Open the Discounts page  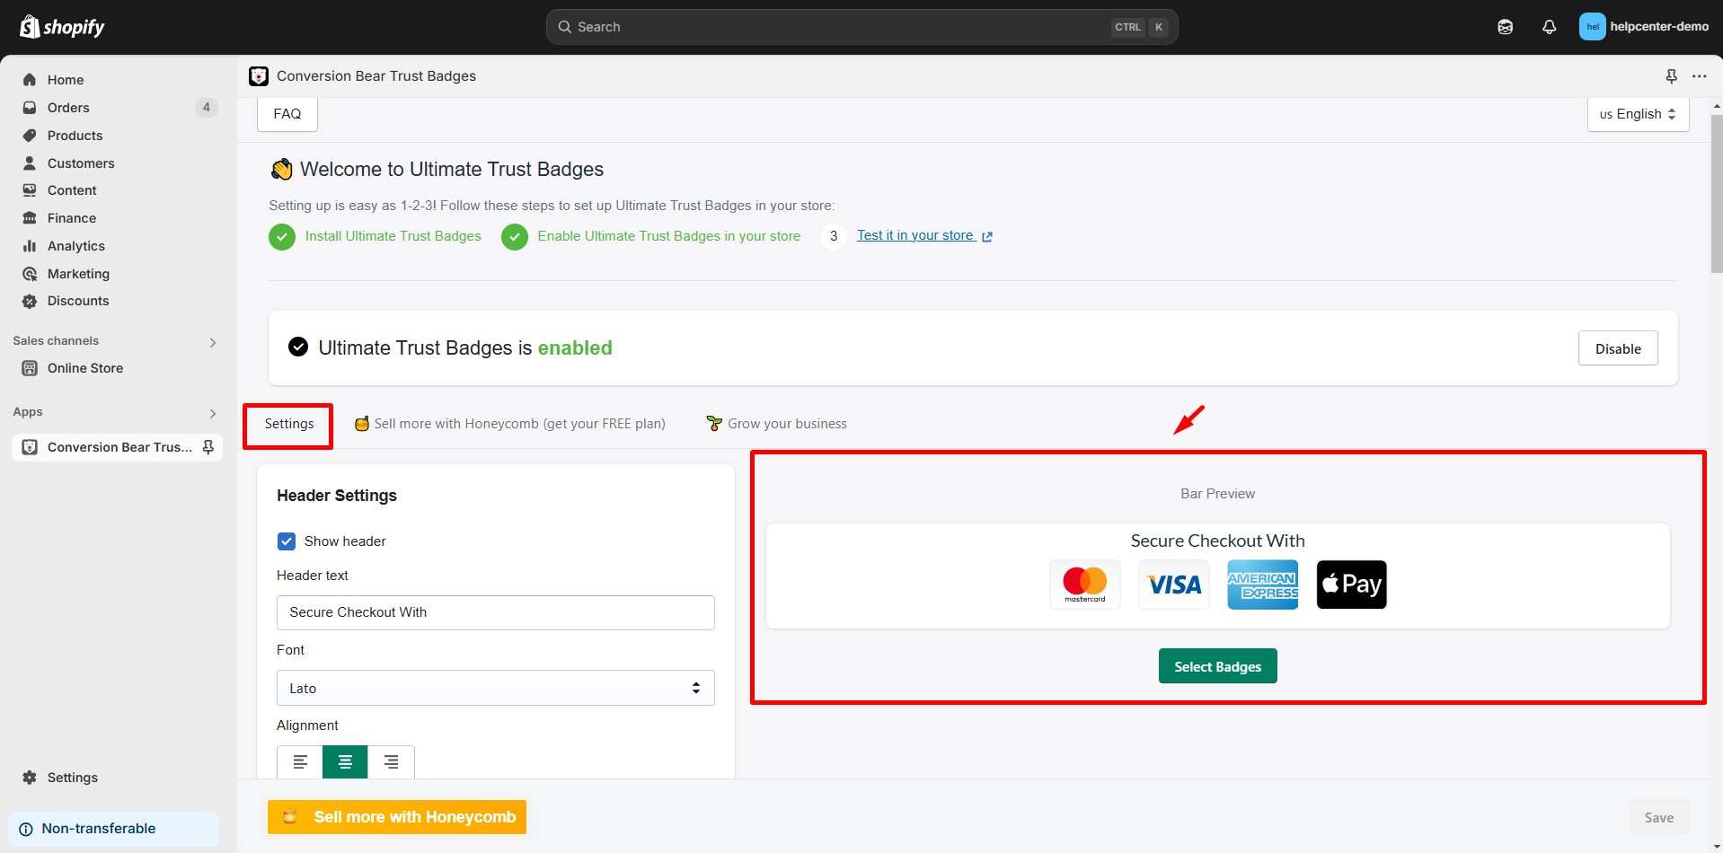pos(76,300)
